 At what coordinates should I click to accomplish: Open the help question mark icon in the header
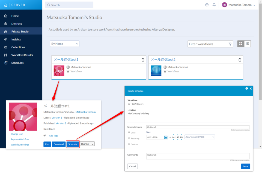(x=207, y=5)
